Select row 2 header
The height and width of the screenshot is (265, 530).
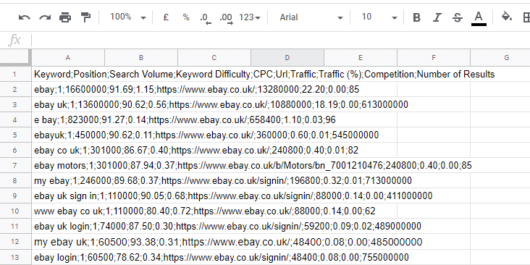14,89
